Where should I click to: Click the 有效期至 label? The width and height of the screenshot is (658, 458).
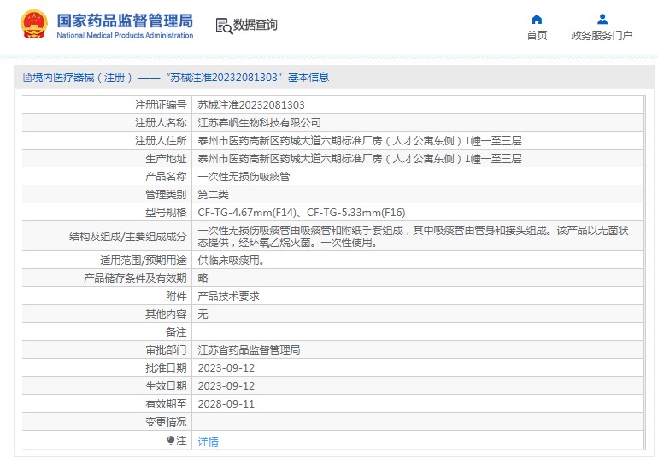click(166, 404)
